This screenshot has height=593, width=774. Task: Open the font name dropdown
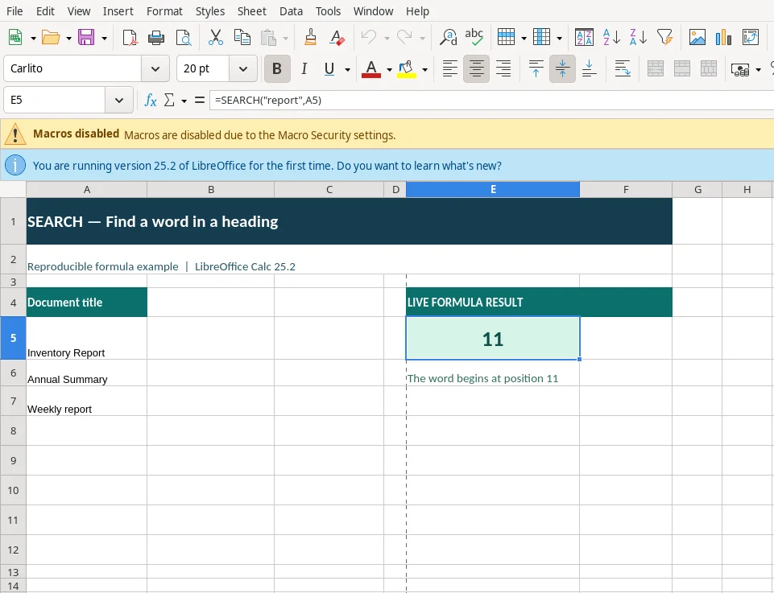[155, 69]
